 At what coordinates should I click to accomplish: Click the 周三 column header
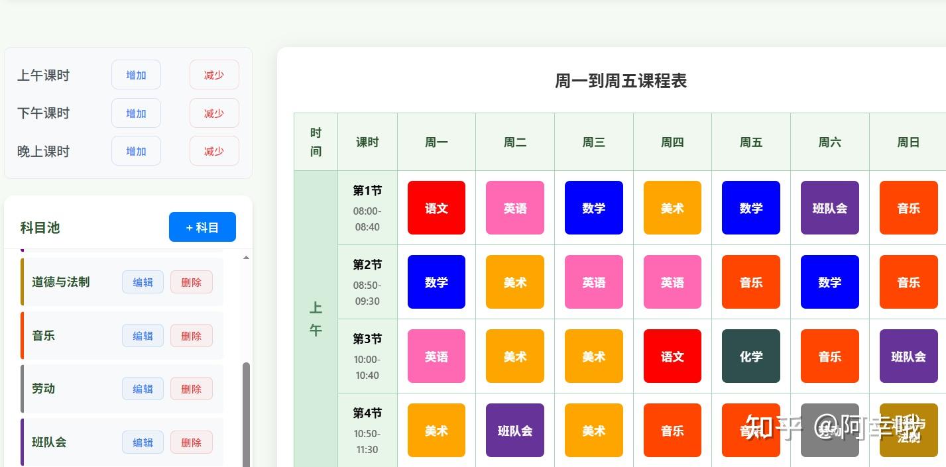[594, 142]
